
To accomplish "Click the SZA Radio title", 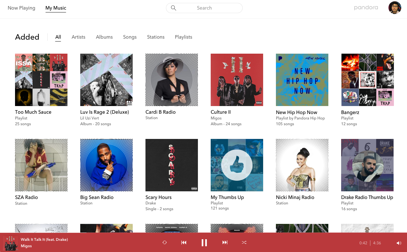I will (x=27, y=197).
